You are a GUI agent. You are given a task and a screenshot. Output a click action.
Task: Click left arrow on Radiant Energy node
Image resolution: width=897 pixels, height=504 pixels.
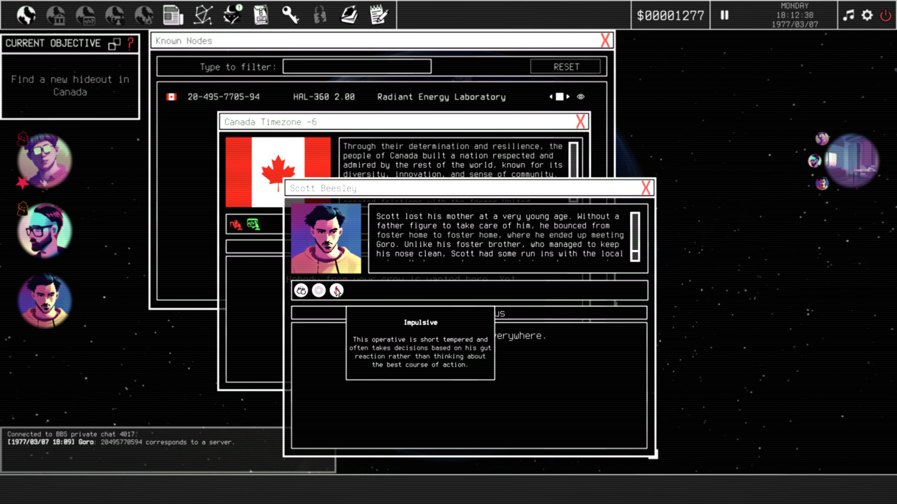(551, 97)
